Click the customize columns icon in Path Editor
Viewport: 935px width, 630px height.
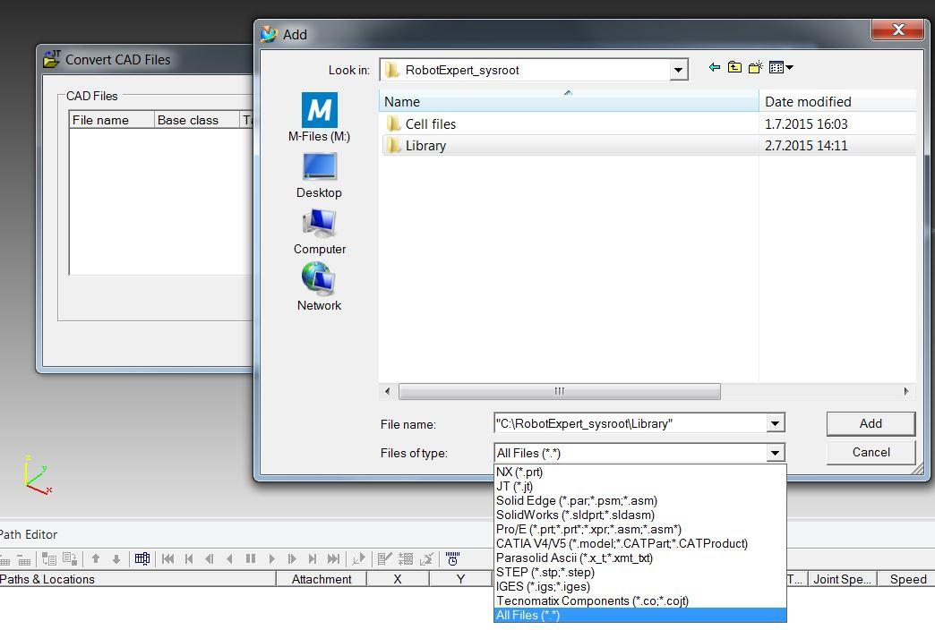pos(142,558)
